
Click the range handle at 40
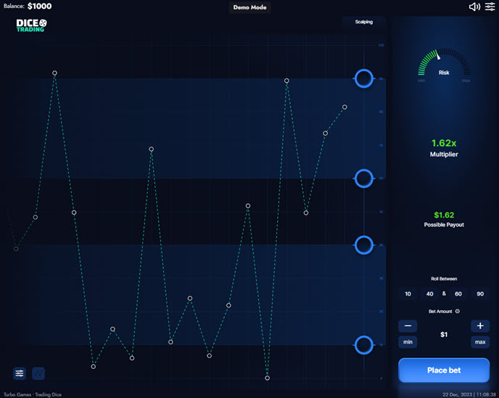[x=363, y=245]
